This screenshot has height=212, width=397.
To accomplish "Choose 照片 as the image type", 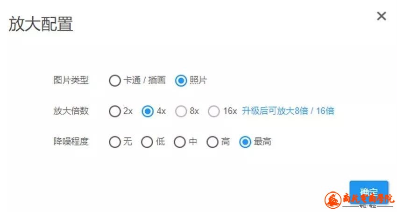I will click(x=181, y=81).
